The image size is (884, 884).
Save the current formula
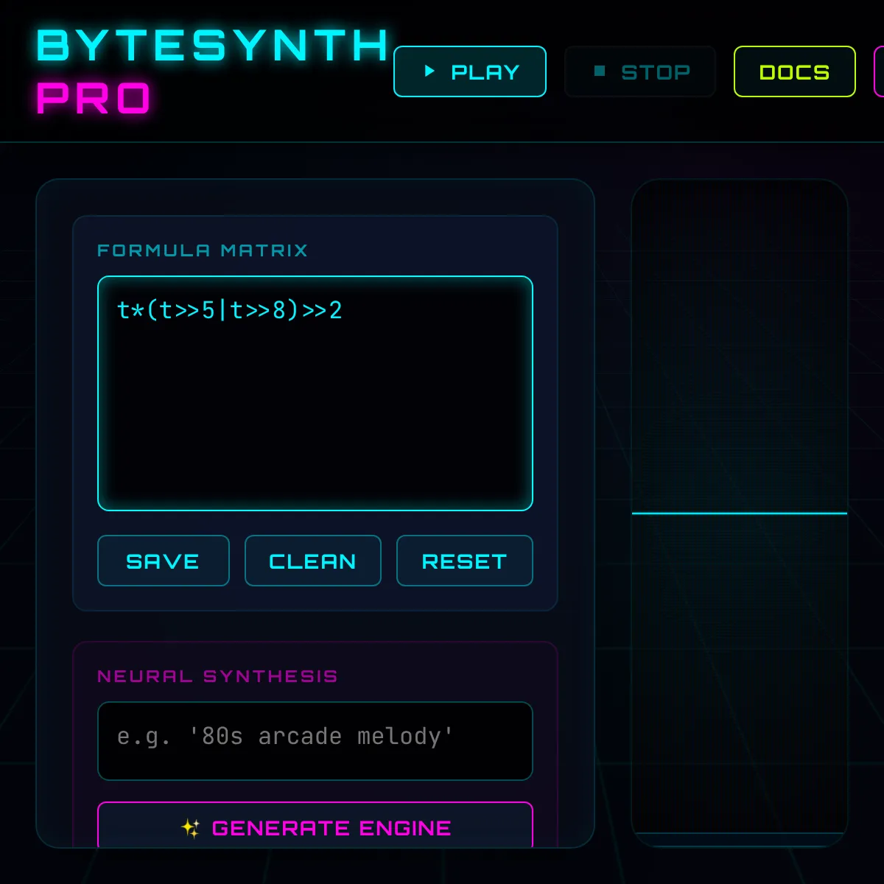coord(163,561)
